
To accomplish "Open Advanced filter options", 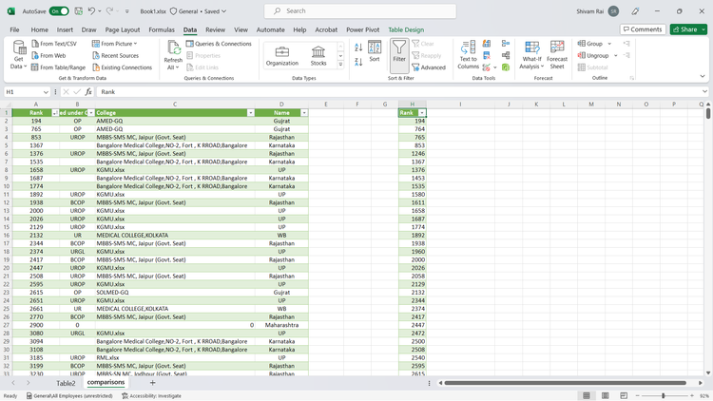I will 429,67.
